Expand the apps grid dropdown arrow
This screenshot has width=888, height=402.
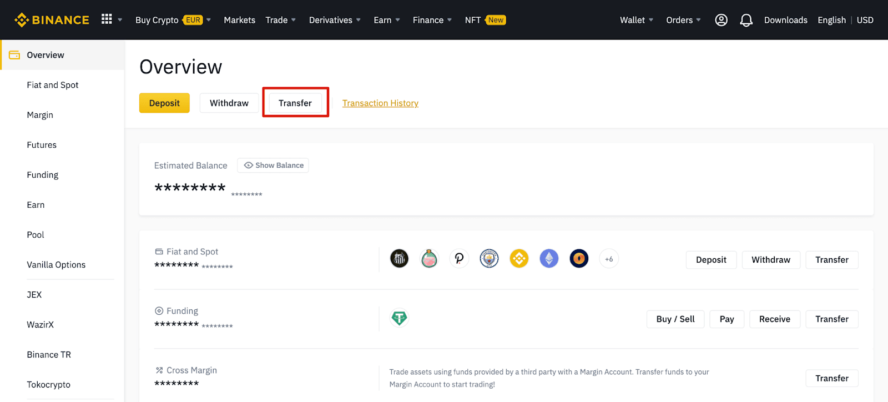[120, 20]
